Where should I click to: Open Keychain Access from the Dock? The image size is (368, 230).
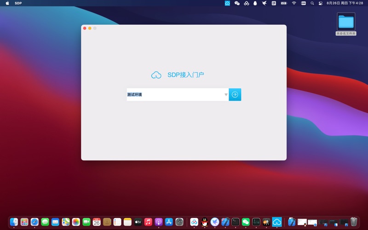click(x=266, y=222)
